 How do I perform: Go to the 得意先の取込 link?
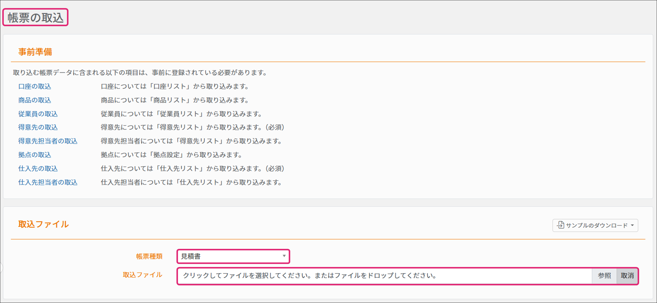38,127
